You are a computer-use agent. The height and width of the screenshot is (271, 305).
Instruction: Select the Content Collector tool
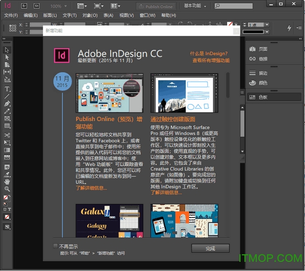7,79
